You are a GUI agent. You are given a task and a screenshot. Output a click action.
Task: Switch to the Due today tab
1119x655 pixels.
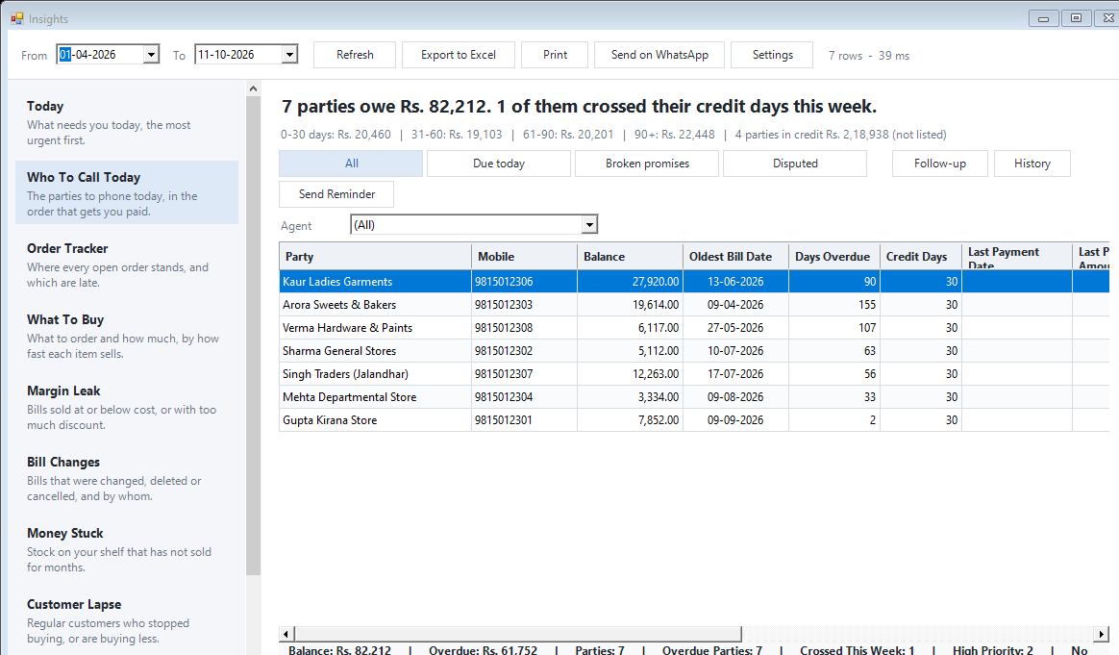499,164
